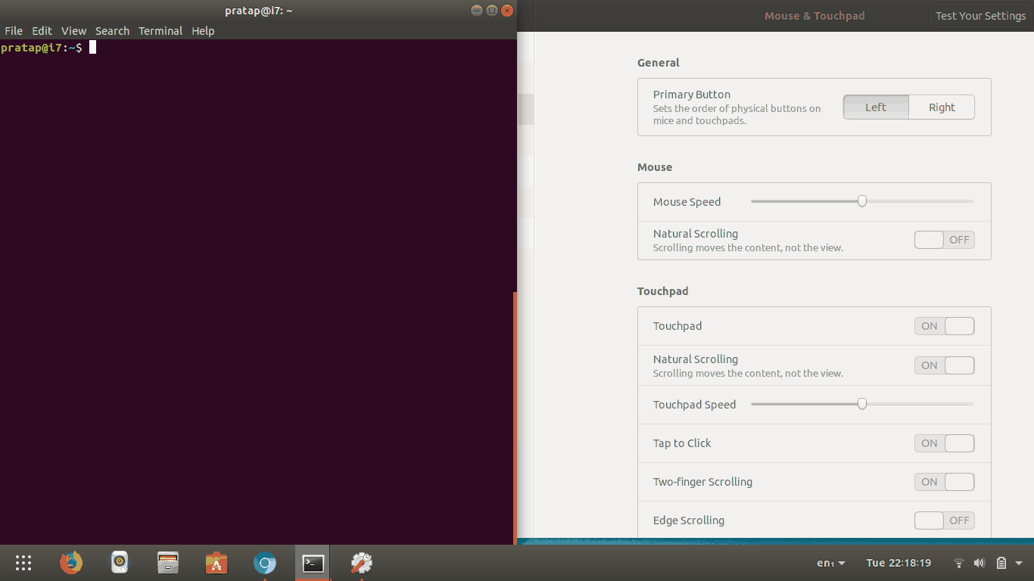
Task: Turn off Tap to Click
Action: pos(944,443)
